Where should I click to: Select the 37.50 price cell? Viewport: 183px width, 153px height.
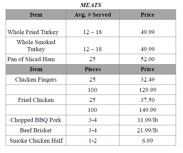pyautogui.click(x=148, y=100)
